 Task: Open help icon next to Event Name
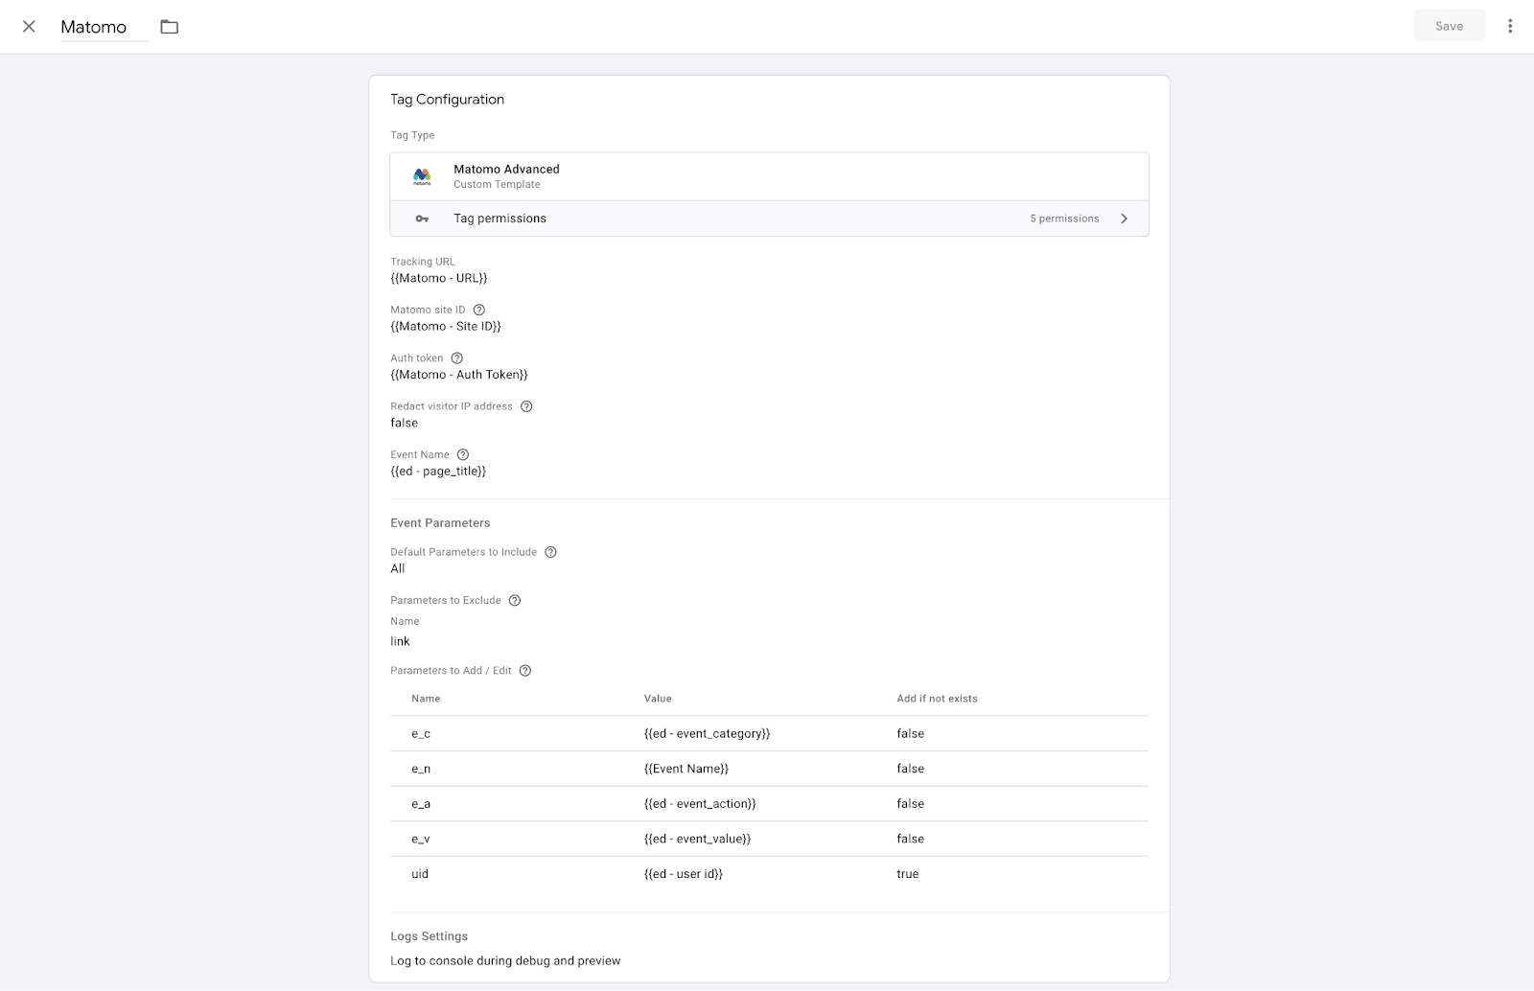463,454
